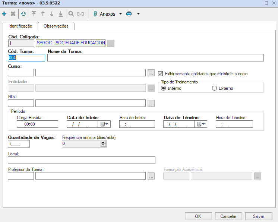Viewport: 278px width, 222px height.
Task: Click the refresh icon in the toolbar
Action: 23,14
